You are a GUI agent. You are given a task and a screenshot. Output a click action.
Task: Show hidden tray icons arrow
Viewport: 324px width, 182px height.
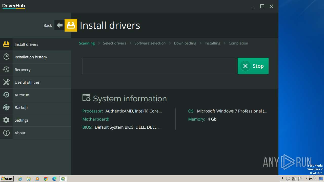tap(282, 179)
